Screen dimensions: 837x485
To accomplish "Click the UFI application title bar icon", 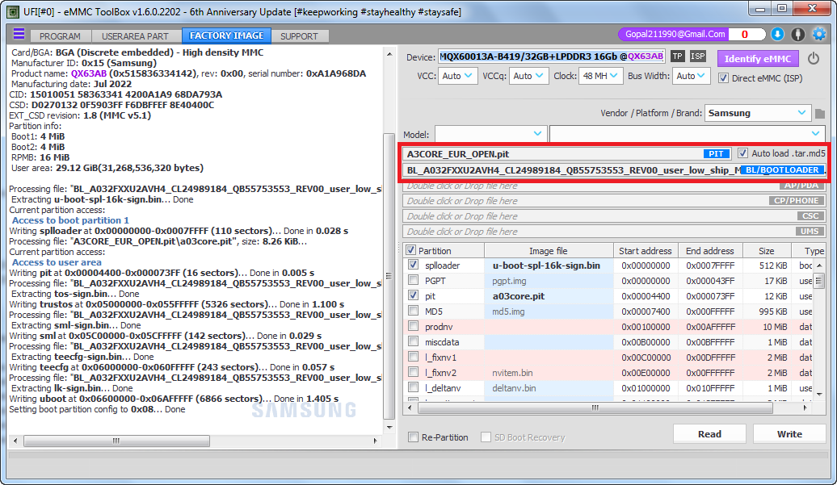I will pyautogui.click(x=13, y=11).
